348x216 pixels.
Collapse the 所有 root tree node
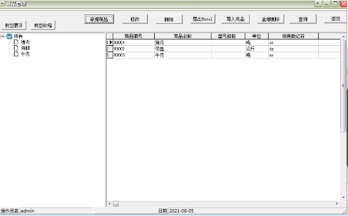[x=2, y=37]
